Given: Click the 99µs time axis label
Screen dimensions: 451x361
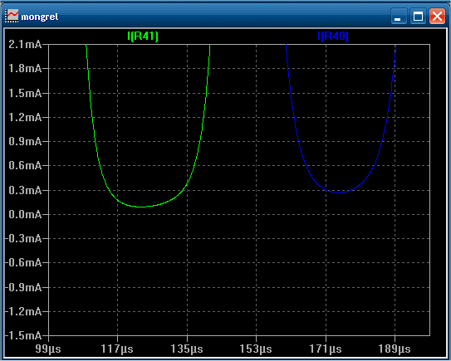Looking at the screenshot, I should [48, 349].
